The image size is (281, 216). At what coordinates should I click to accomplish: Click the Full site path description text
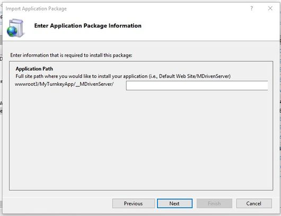pos(123,76)
